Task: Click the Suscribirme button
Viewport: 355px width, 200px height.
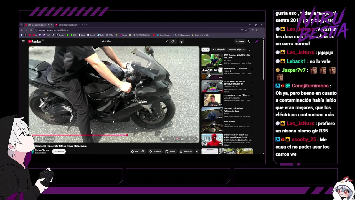Action: pyautogui.click(x=59, y=151)
